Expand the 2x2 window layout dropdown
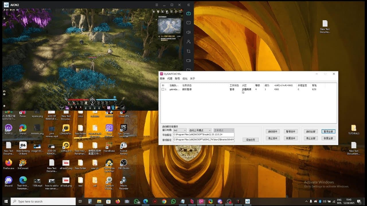This screenshot has width=367, height=206. [x=180, y=130]
